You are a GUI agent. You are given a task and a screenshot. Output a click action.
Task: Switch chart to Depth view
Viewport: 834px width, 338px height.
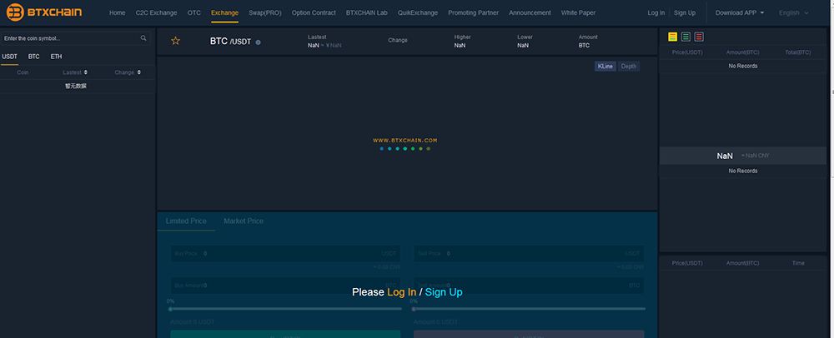[629, 67]
